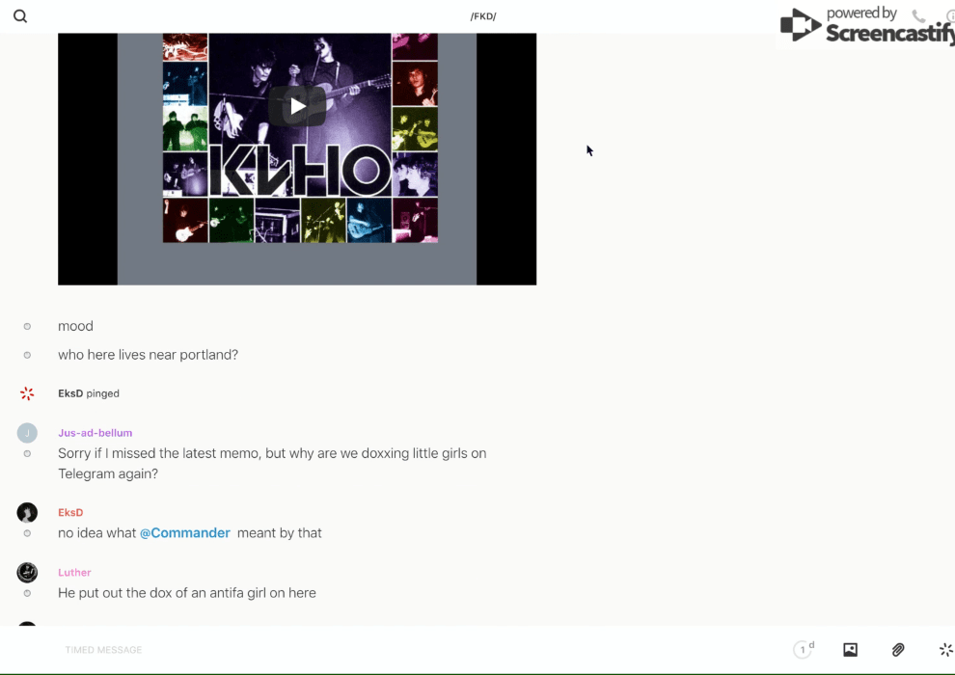This screenshot has width=955, height=675.
Task: Click the "who here lives near portland?" message
Action: point(148,355)
